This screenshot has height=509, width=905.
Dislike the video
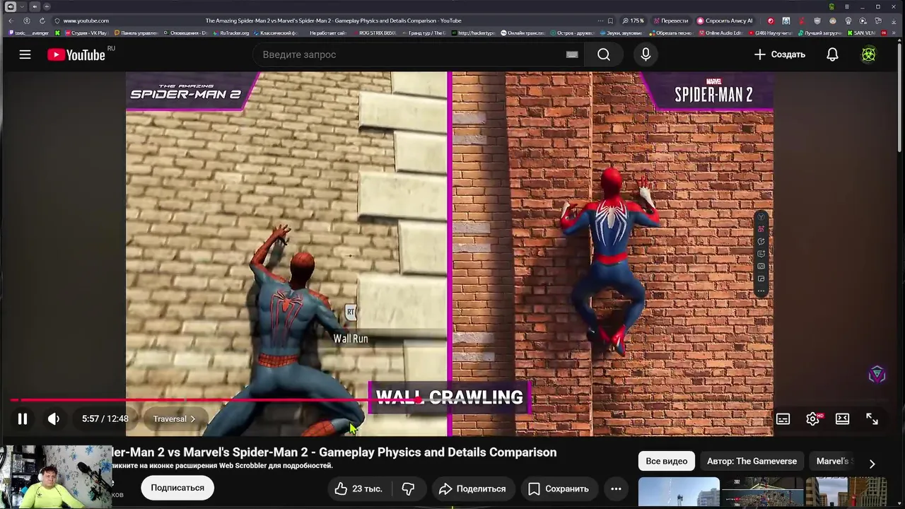[409, 488]
